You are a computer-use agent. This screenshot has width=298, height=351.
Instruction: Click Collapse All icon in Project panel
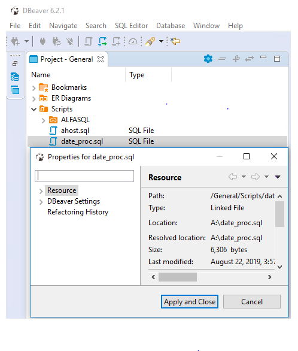coord(222,59)
